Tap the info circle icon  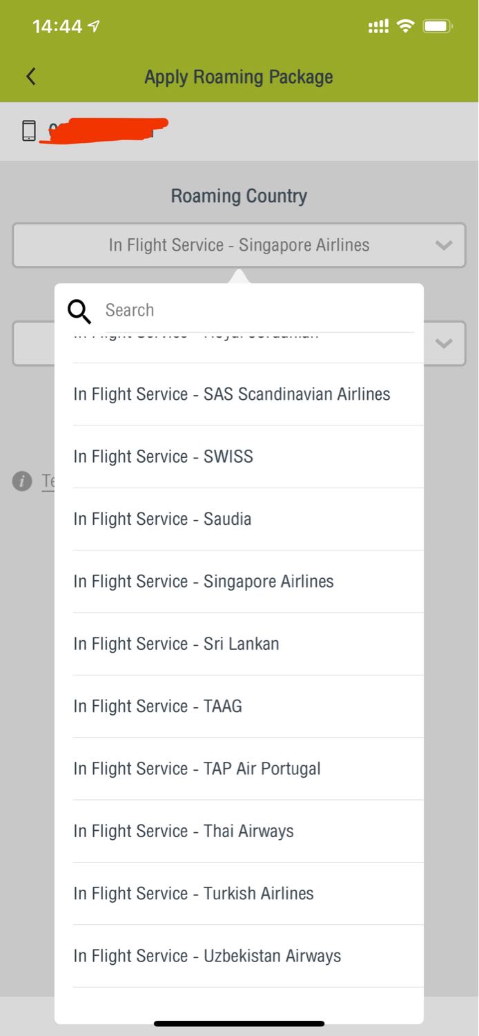(x=22, y=481)
